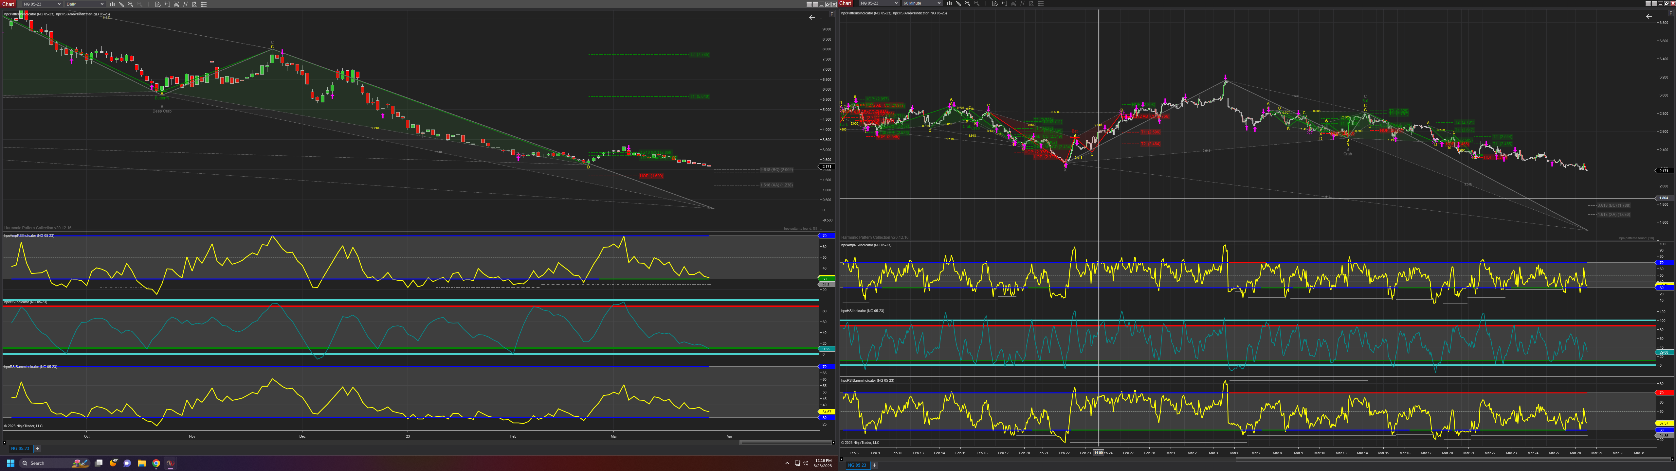Toggle Data Box on 60 Minute chart

[995, 3]
